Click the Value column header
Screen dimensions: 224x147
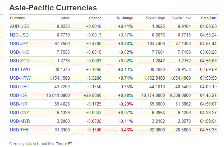click(x=65, y=18)
